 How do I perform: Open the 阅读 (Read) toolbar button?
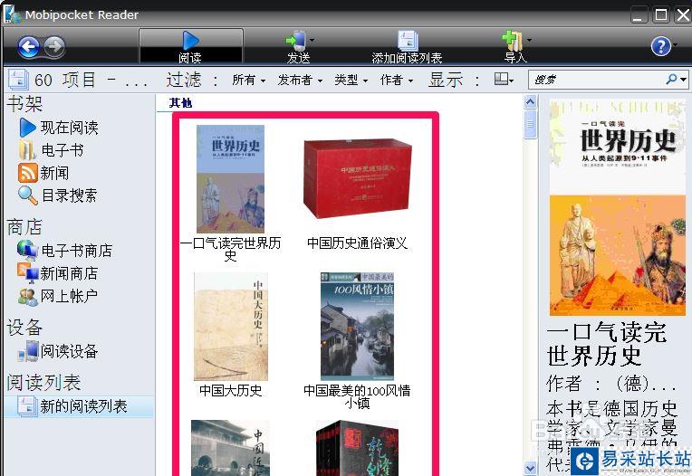tap(190, 46)
